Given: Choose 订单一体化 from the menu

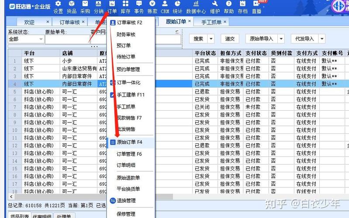Looking at the screenshot, I should (131, 83).
